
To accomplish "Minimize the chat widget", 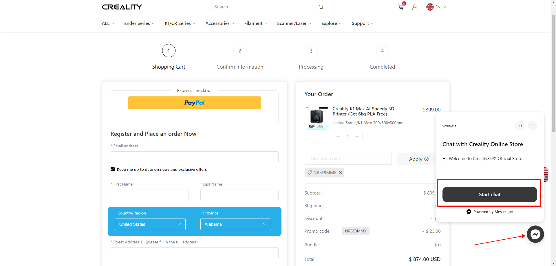I will tap(532, 126).
